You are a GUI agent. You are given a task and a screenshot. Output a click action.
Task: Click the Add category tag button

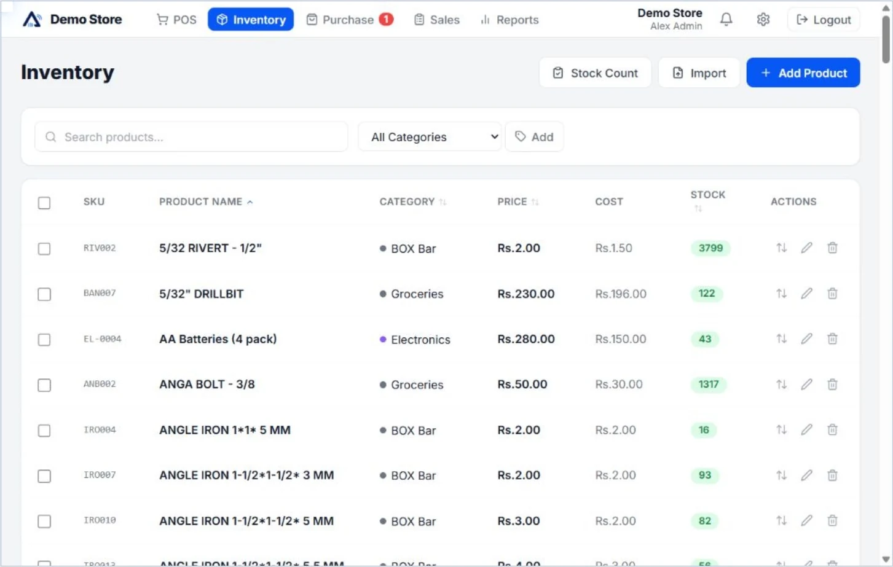click(x=534, y=137)
